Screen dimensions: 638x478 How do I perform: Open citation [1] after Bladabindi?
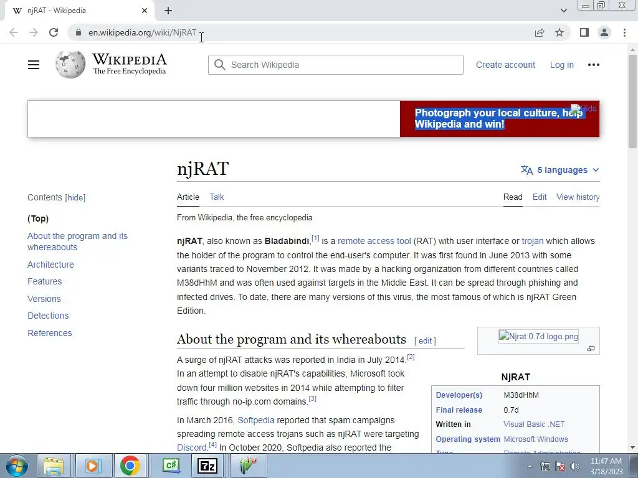[x=315, y=238]
